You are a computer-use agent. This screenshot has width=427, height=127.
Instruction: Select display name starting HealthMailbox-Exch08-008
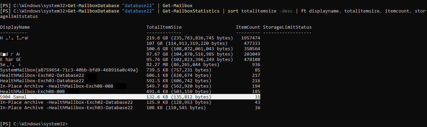[x=33, y=92]
